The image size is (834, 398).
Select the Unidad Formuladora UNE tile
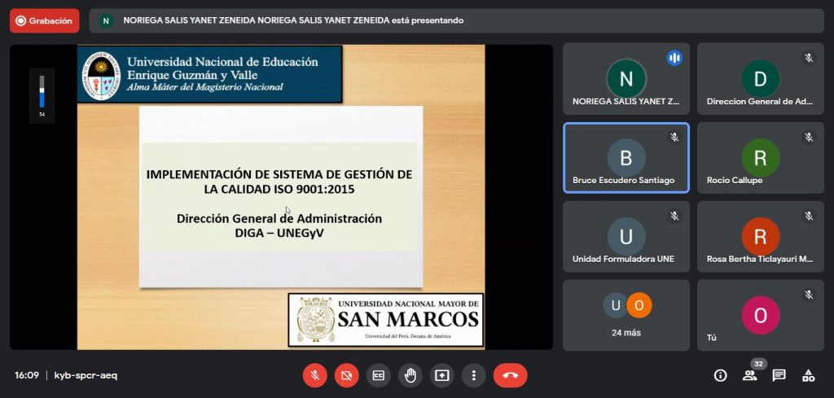coord(626,237)
